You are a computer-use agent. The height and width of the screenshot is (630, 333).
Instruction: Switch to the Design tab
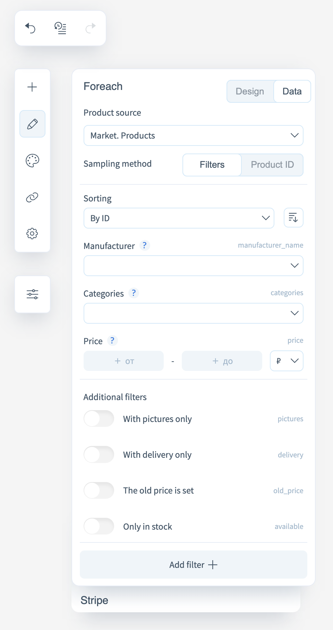click(x=250, y=91)
